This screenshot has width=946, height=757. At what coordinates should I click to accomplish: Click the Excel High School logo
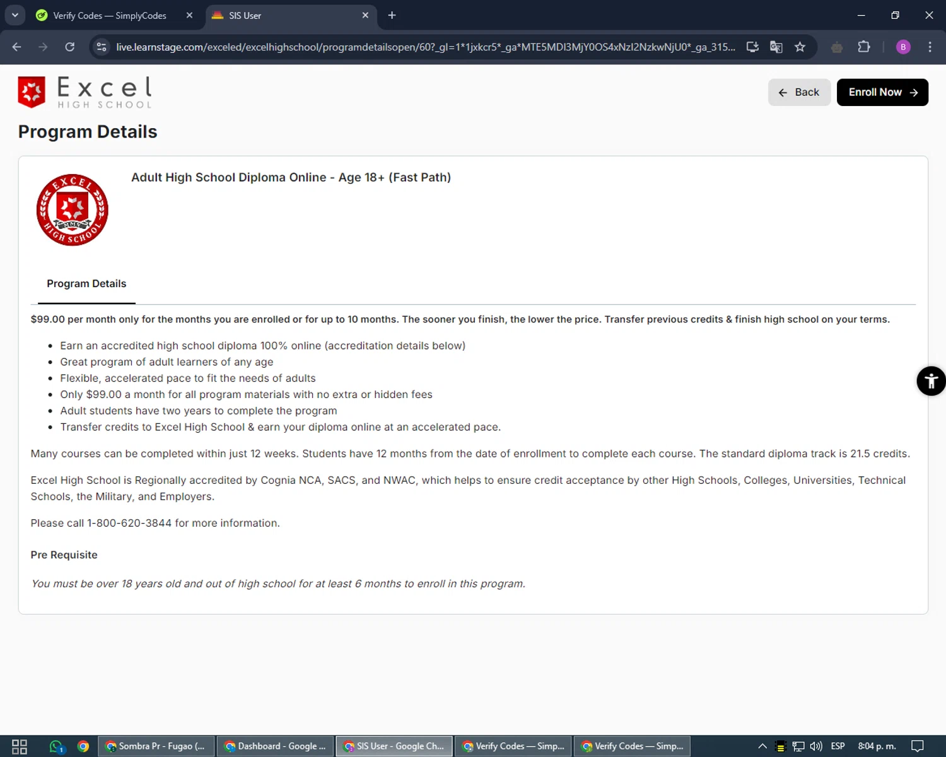85,92
